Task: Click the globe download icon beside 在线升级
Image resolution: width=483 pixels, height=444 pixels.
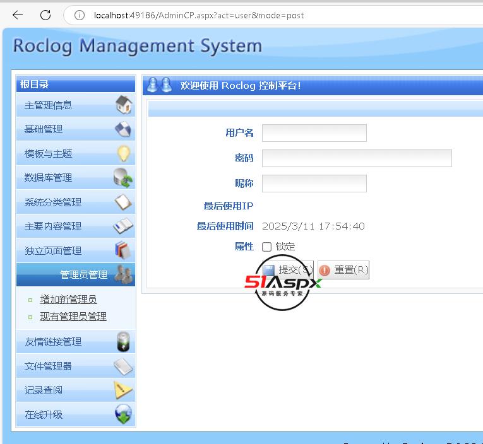Action: coord(123,414)
